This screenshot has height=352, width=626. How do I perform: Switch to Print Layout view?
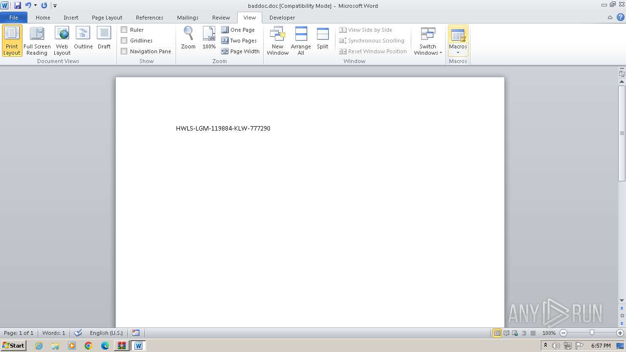point(12,41)
